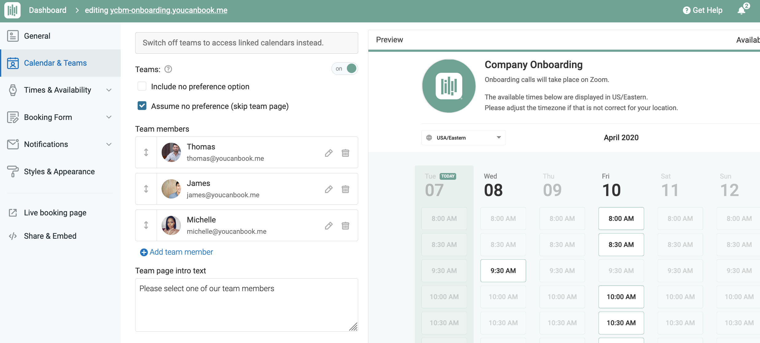The width and height of the screenshot is (760, 343).
Task: Check Include no preference option
Action: pyautogui.click(x=142, y=87)
